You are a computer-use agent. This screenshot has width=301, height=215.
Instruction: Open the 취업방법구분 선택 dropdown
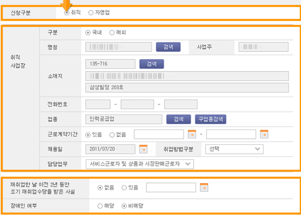click(x=234, y=149)
